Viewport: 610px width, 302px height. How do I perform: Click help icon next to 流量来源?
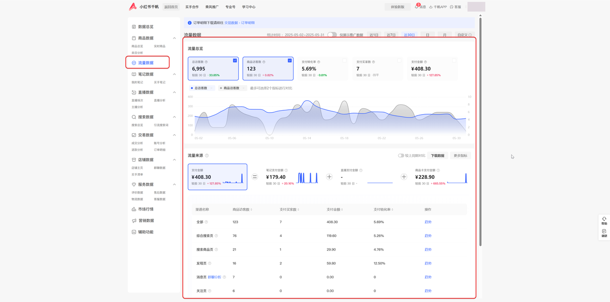(207, 156)
